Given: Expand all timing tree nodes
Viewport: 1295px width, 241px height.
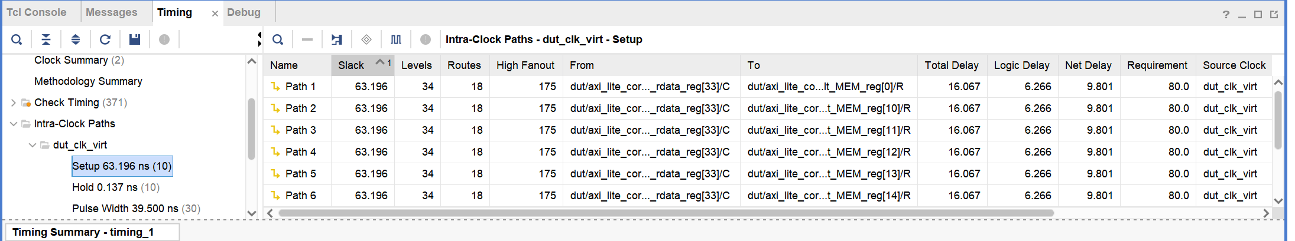Looking at the screenshot, I should 75,39.
